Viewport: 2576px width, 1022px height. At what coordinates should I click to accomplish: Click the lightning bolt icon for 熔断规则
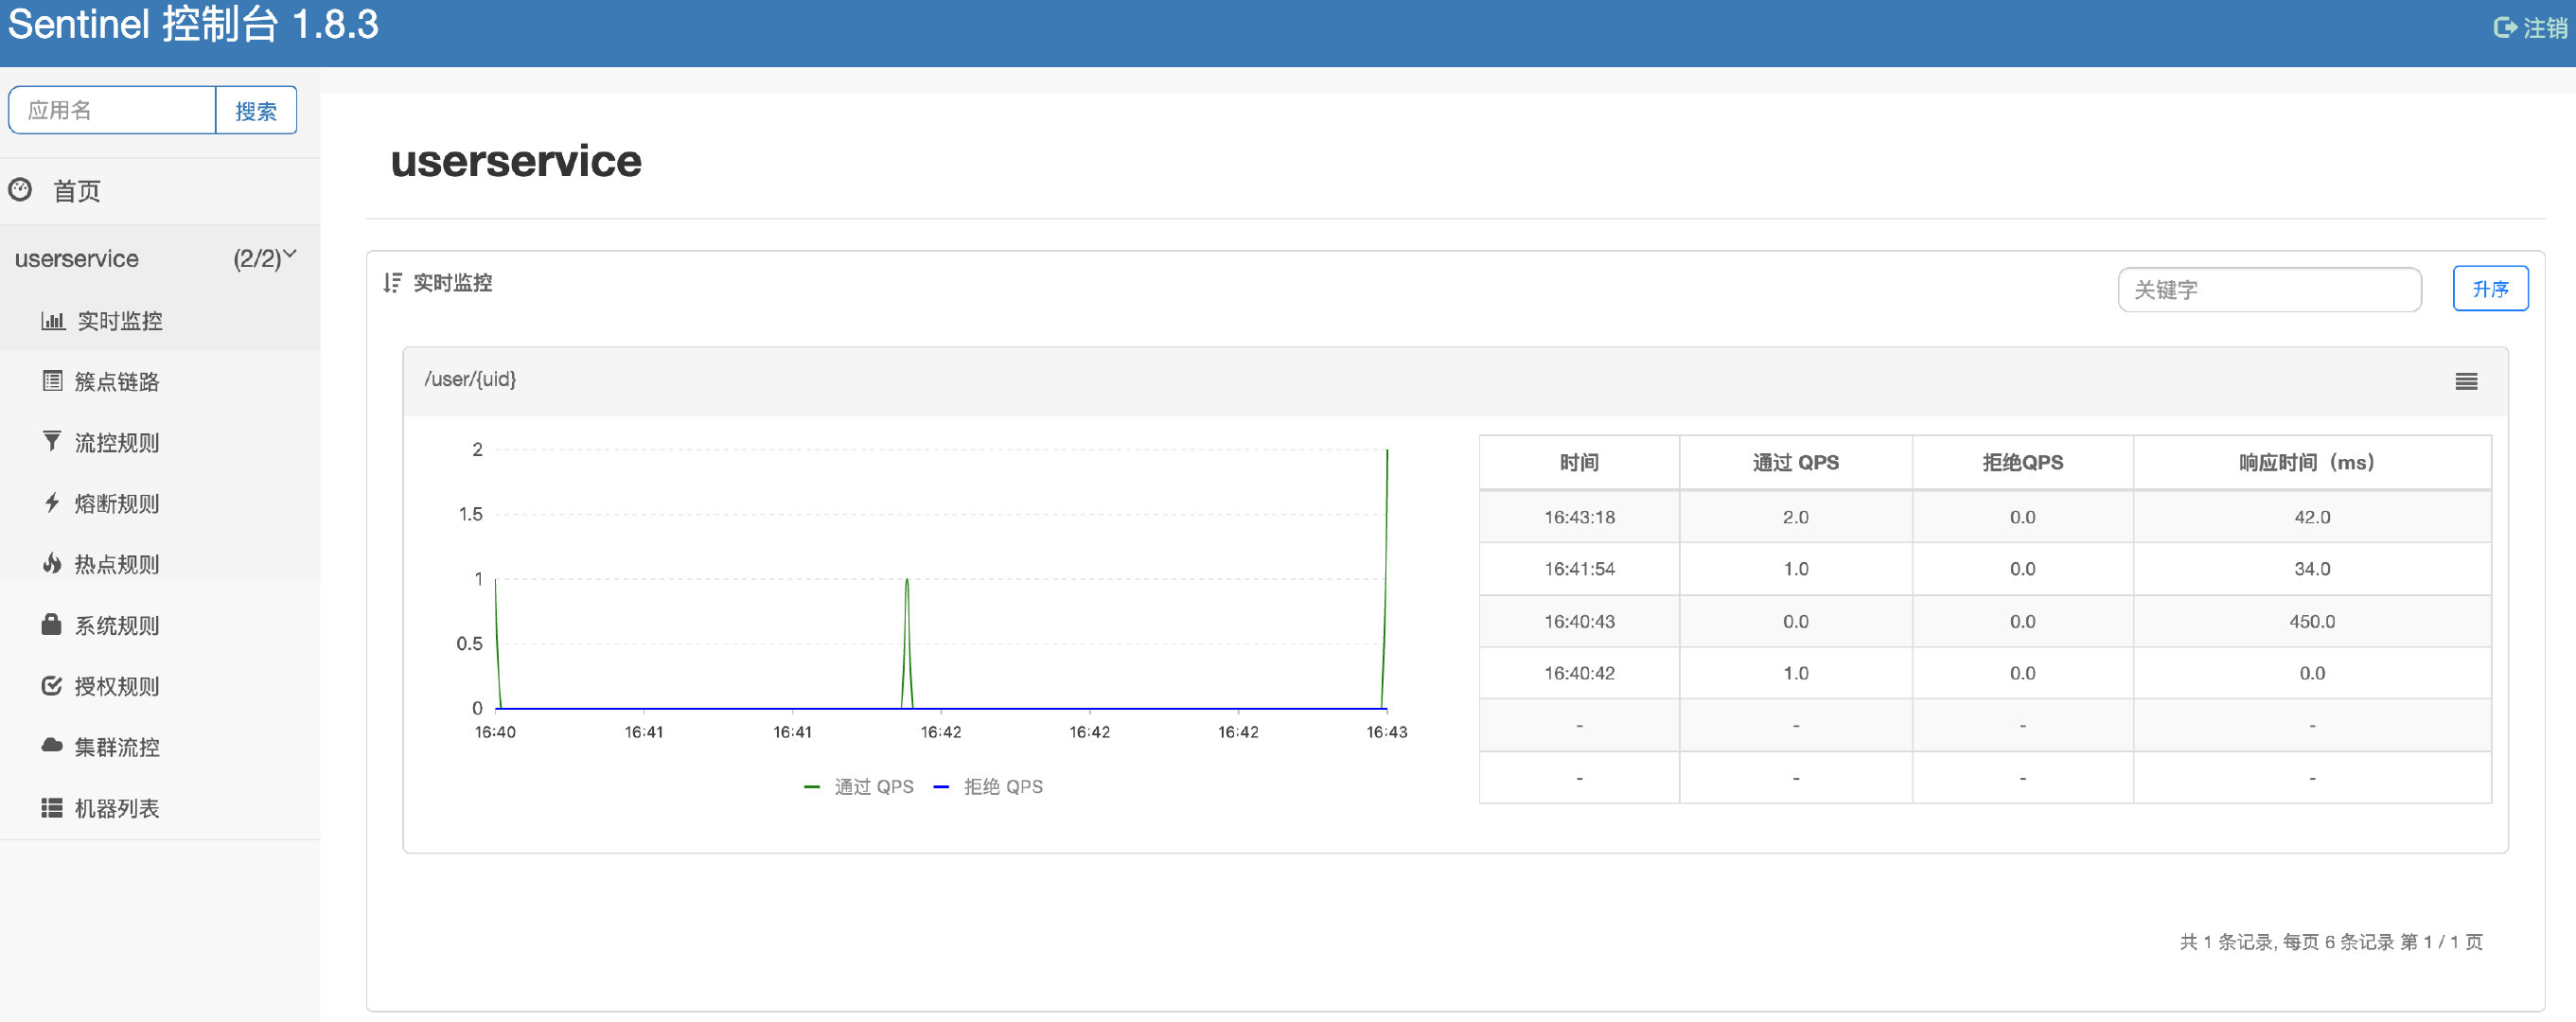pos(52,503)
